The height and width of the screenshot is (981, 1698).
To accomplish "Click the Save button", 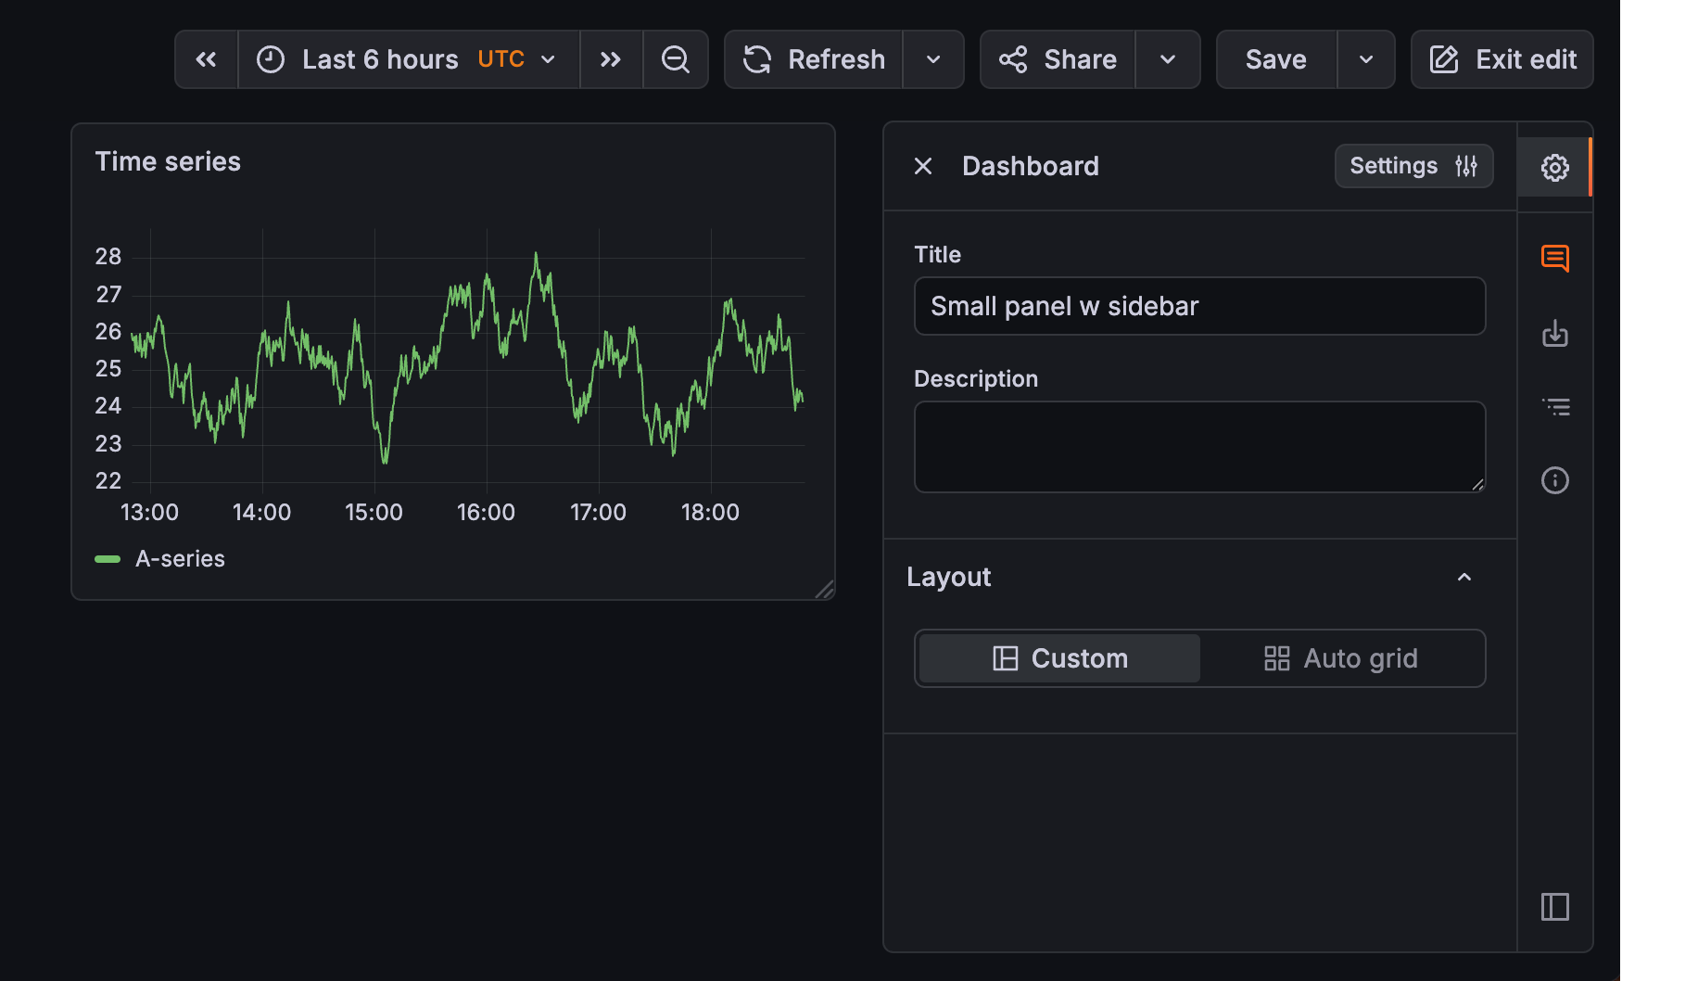I will pyautogui.click(x=1275, y=59).
